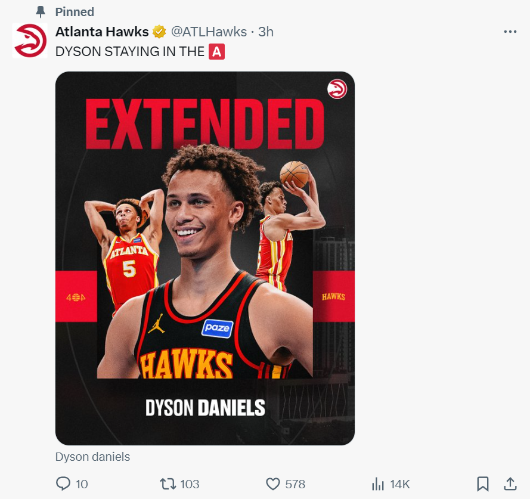This screenshot has height=499, width=530.
Task: Click the red A emoji in the post text
Action: click(x=217, y=52)
